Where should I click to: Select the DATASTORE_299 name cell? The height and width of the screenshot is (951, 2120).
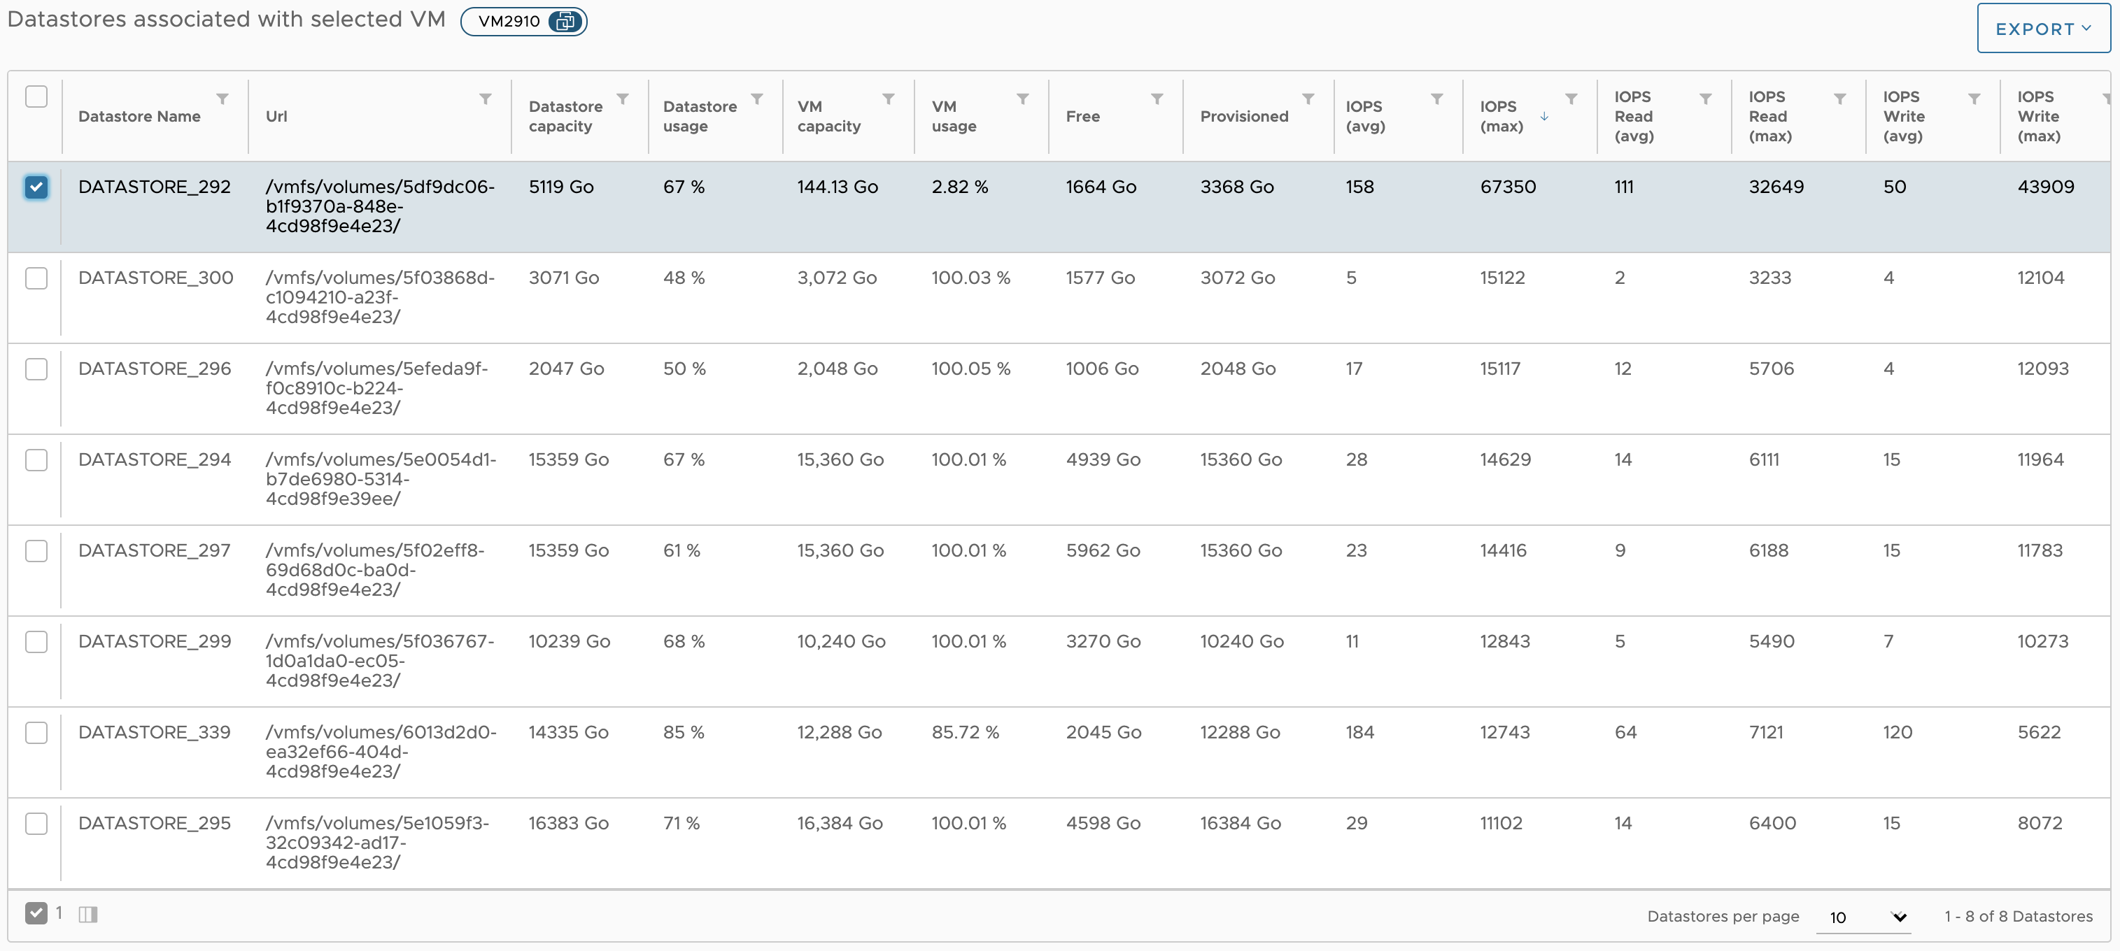click(x=155, y=642)
